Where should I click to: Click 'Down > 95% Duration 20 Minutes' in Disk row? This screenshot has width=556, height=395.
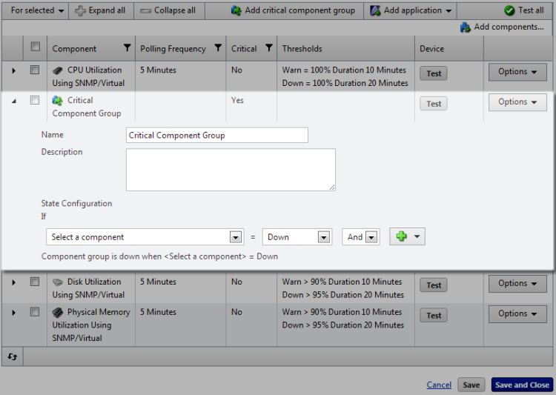[x=343, y=295]
